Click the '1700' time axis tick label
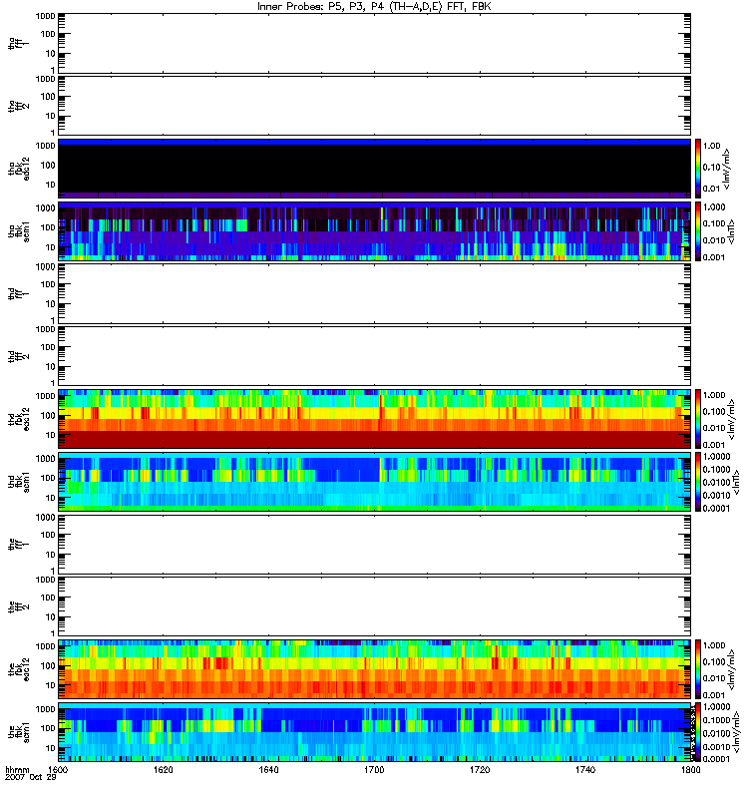 375,769
